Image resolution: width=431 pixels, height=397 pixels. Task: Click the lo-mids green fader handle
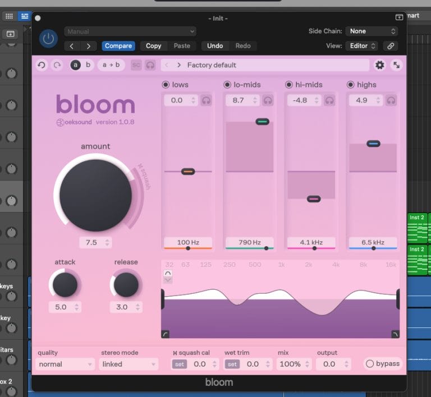pyautogui.click(x=262, y=122)
